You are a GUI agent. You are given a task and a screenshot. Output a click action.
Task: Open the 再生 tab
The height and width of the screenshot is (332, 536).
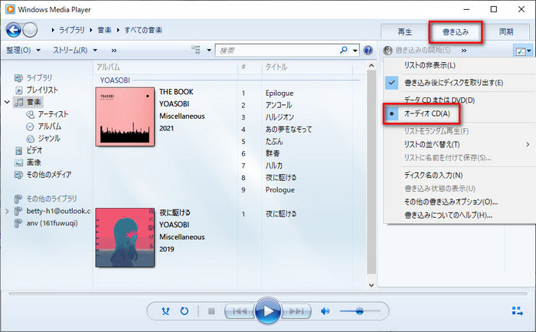click(x=405, y=32)
